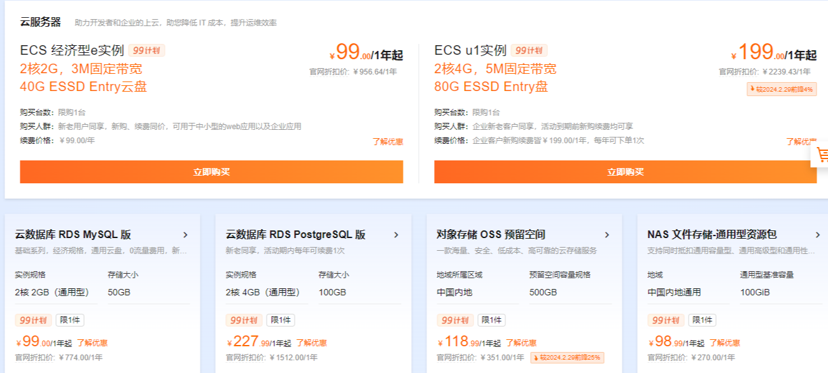
Task: Expand the 云数据库 RDS PostgreSQL 版 card chevron
Action: [396, 235]
